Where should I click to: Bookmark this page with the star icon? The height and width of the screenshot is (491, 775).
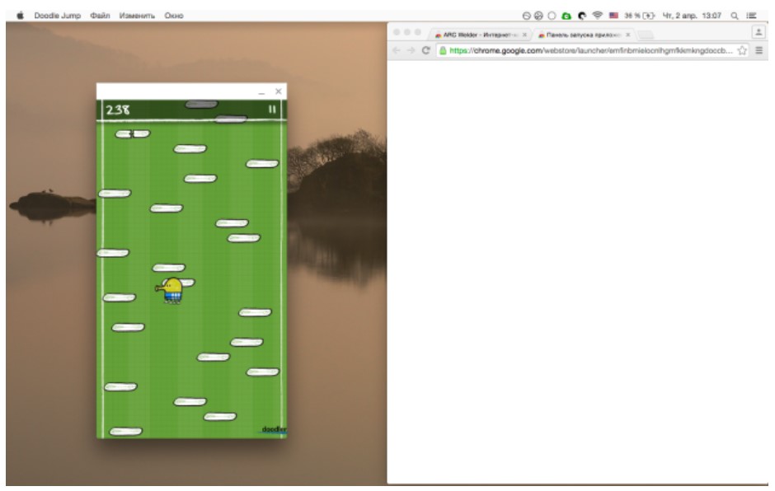coord(743,50)
